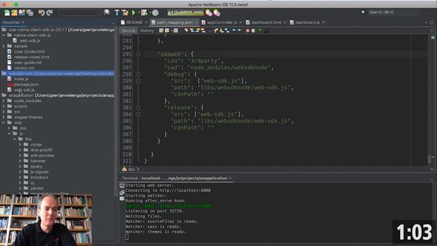This screenshot has height=246, width=437.
Task: Click the second icon in Terminal sidebar
Action: pyautogui.click(x=122, y=192)
